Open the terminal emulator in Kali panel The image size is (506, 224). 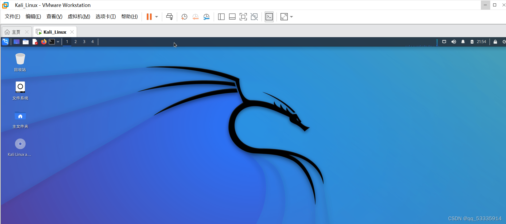[x=52, y=42]
